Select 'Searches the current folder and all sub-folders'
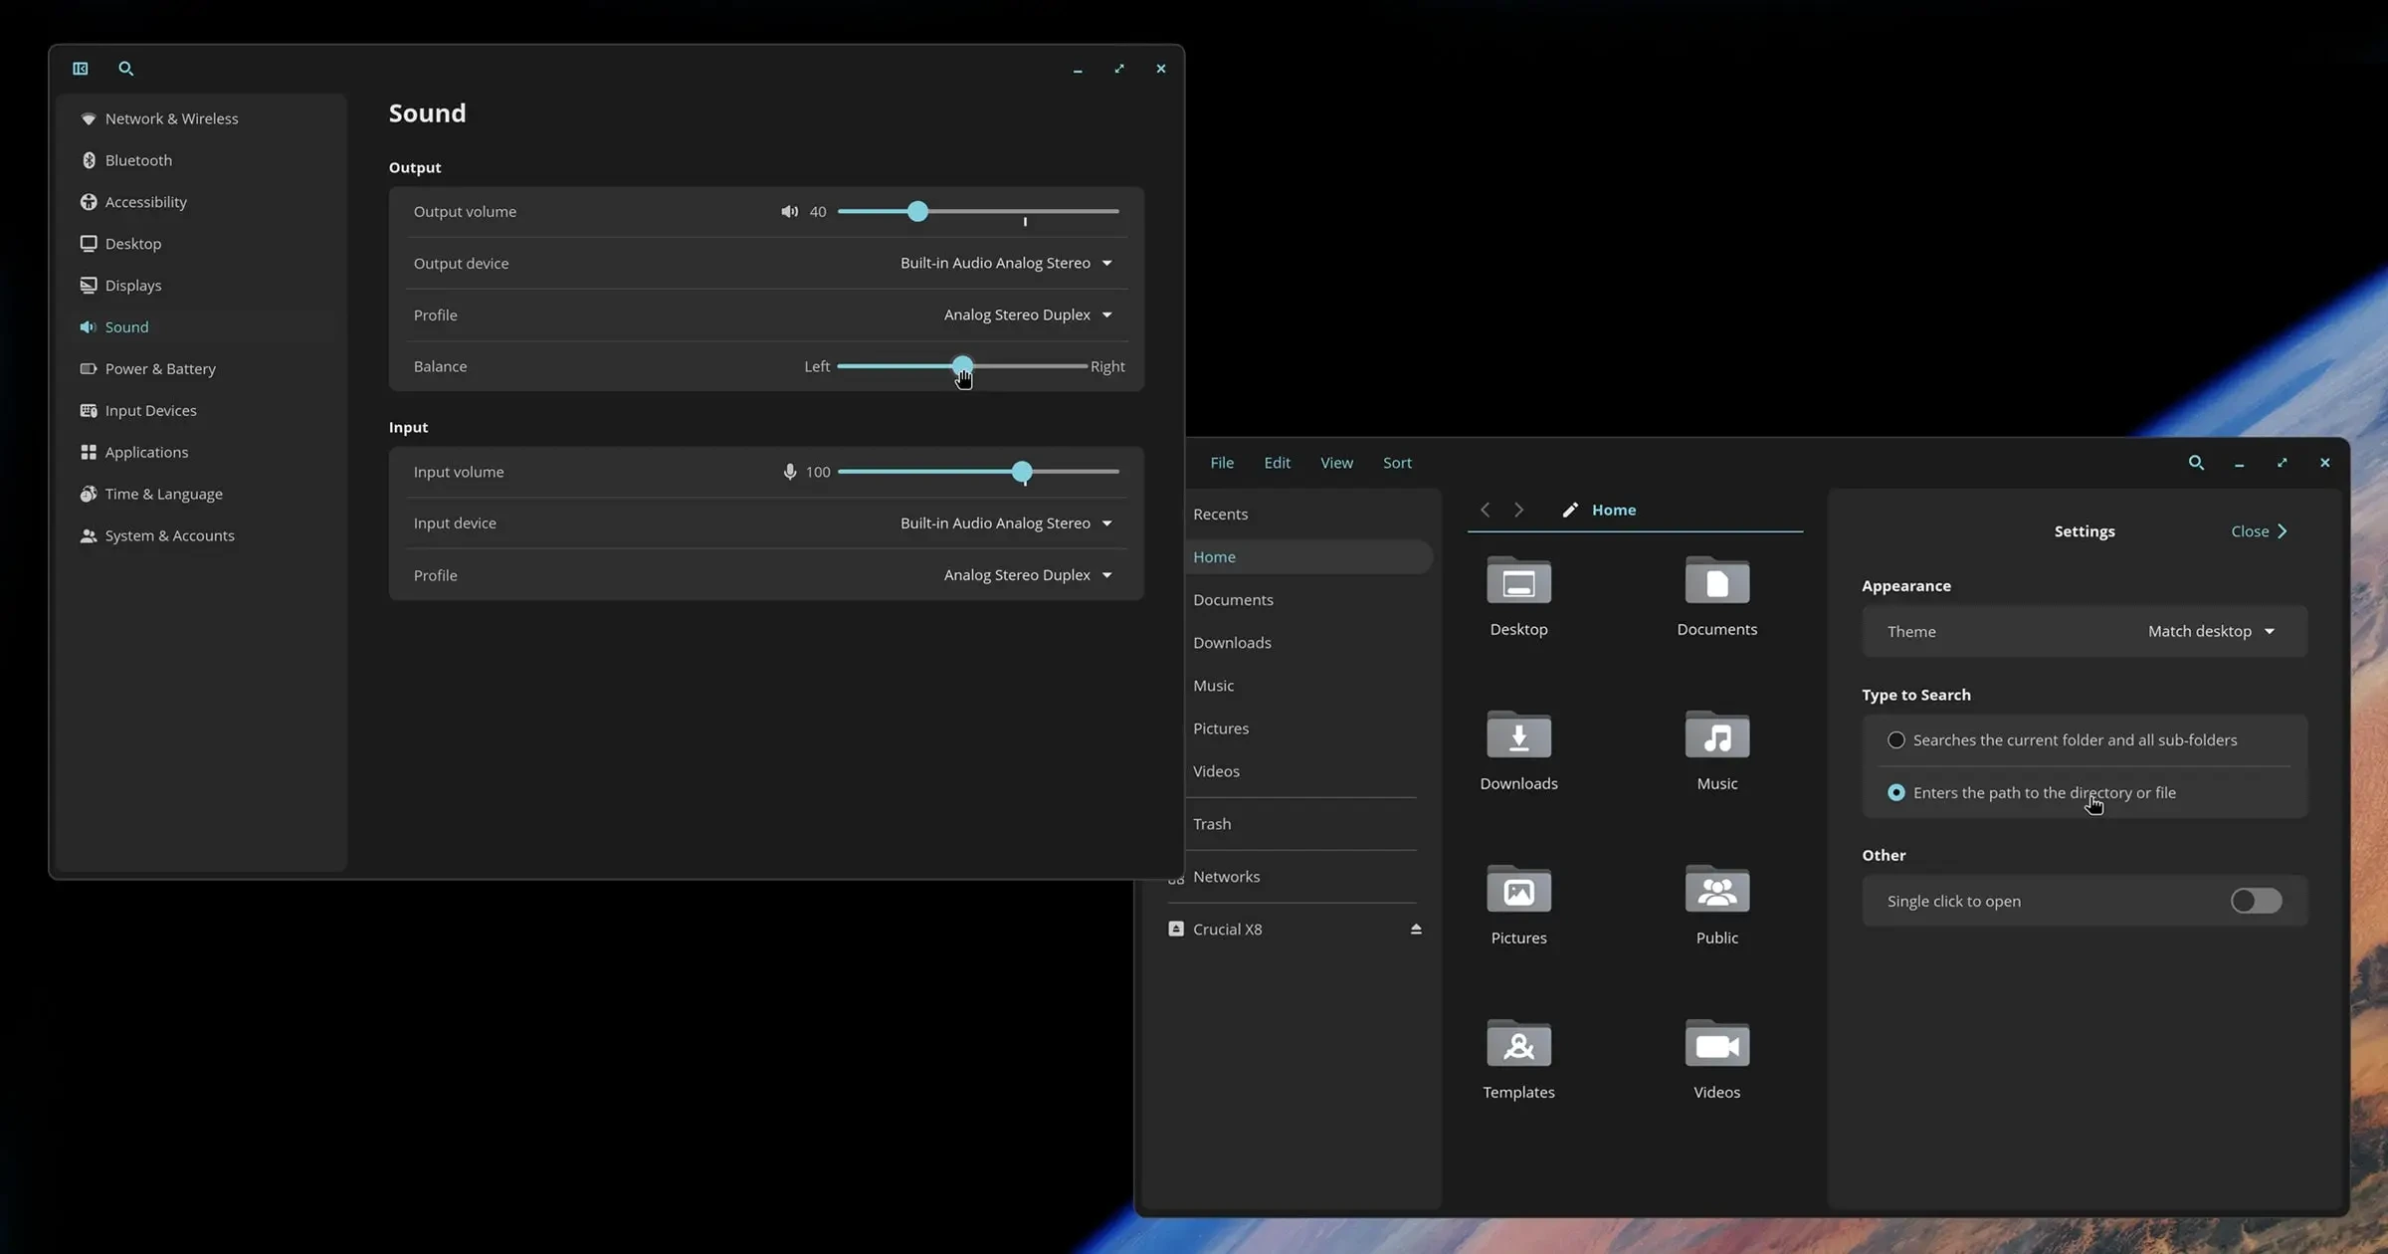The height and width of the screenshot is (1254, 2388). pos(1896,740)
